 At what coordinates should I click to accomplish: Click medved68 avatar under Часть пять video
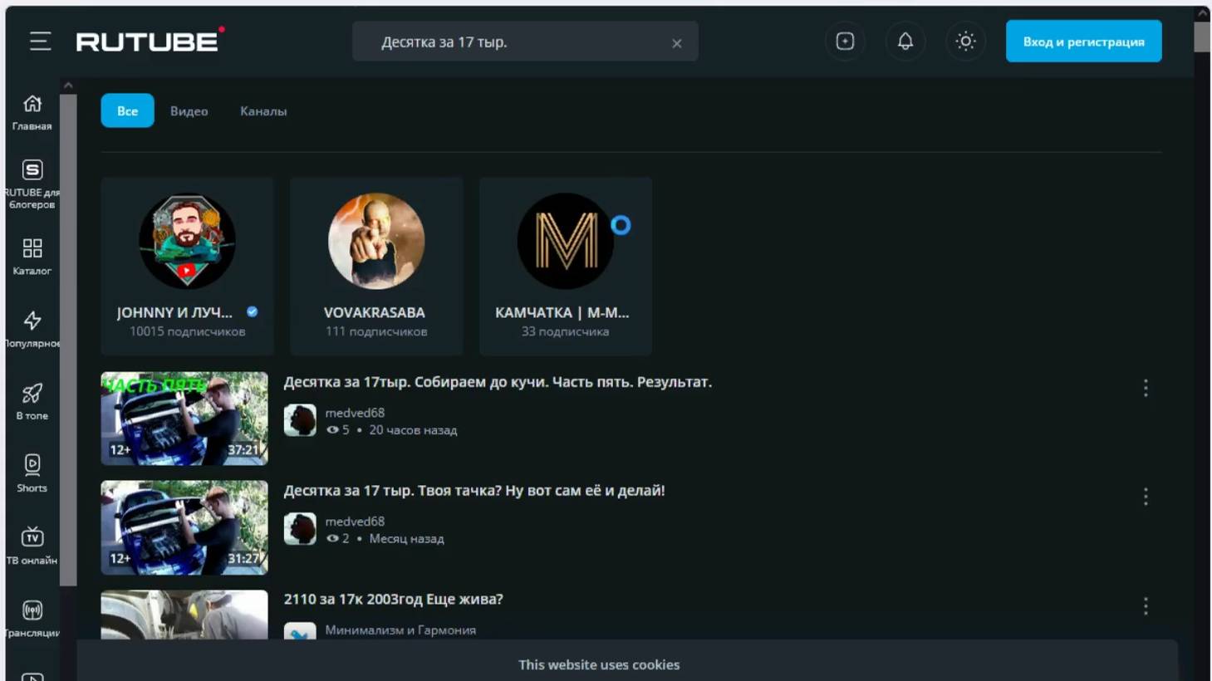[x=300, y=420]
